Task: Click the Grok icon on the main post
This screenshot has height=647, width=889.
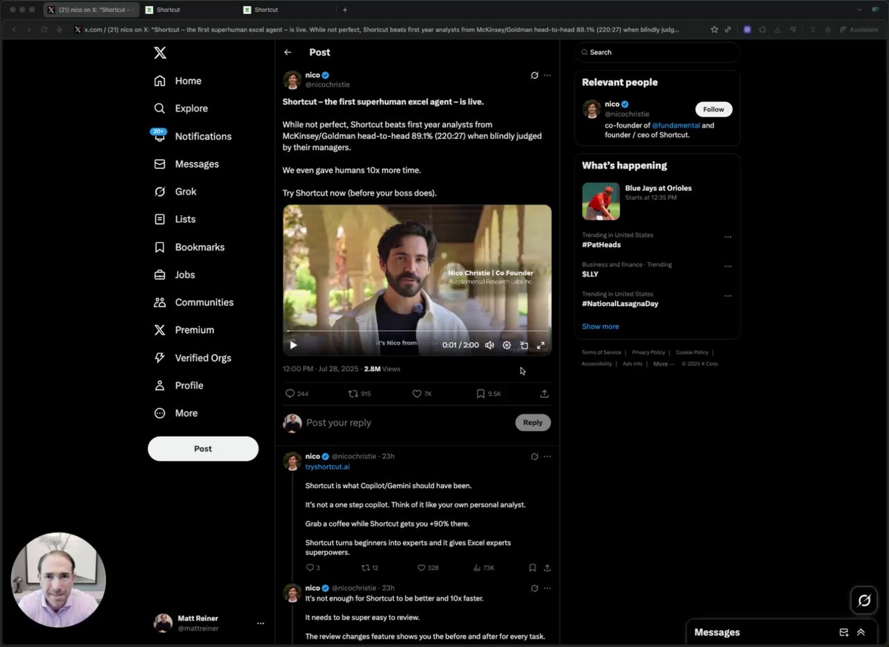Action: [x=534, y=75]
